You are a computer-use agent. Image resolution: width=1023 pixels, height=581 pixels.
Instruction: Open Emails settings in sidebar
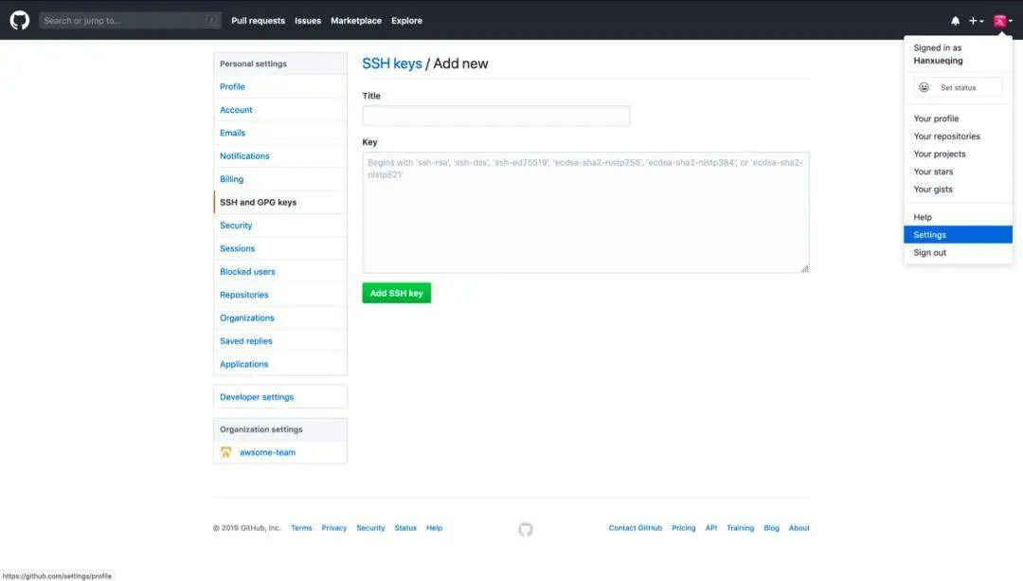(279, 133)
